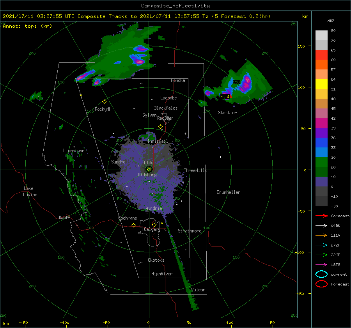This screenshot has width=351, height=328.
Task: Click the 20 dBZ green swatch
Action: (321, 162)
